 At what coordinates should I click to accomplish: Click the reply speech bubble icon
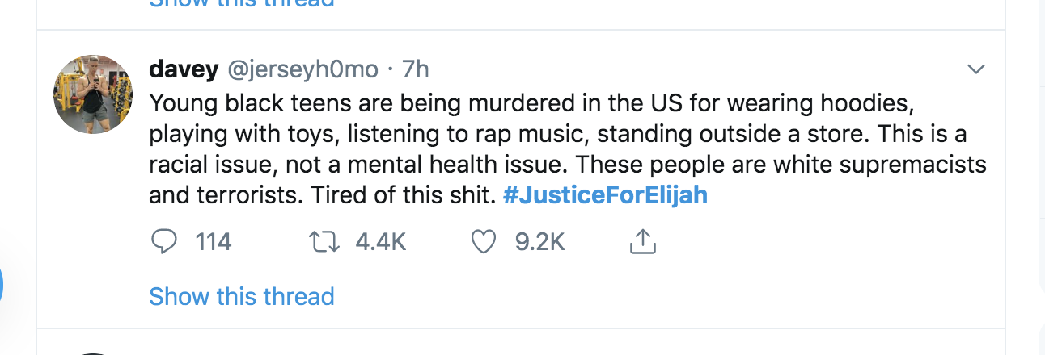coord(163,241)
